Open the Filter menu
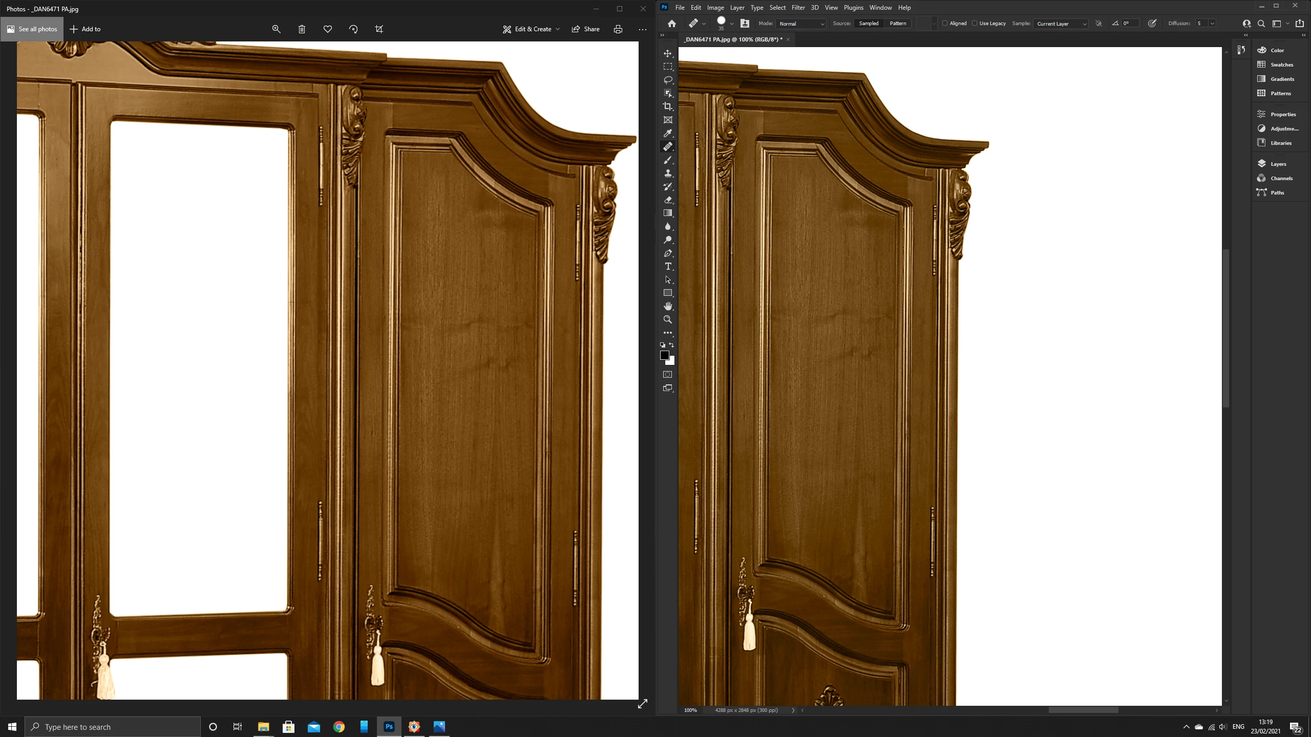Image resolution: width=1311 pixels, height=737 pixels. pos(798,8)
